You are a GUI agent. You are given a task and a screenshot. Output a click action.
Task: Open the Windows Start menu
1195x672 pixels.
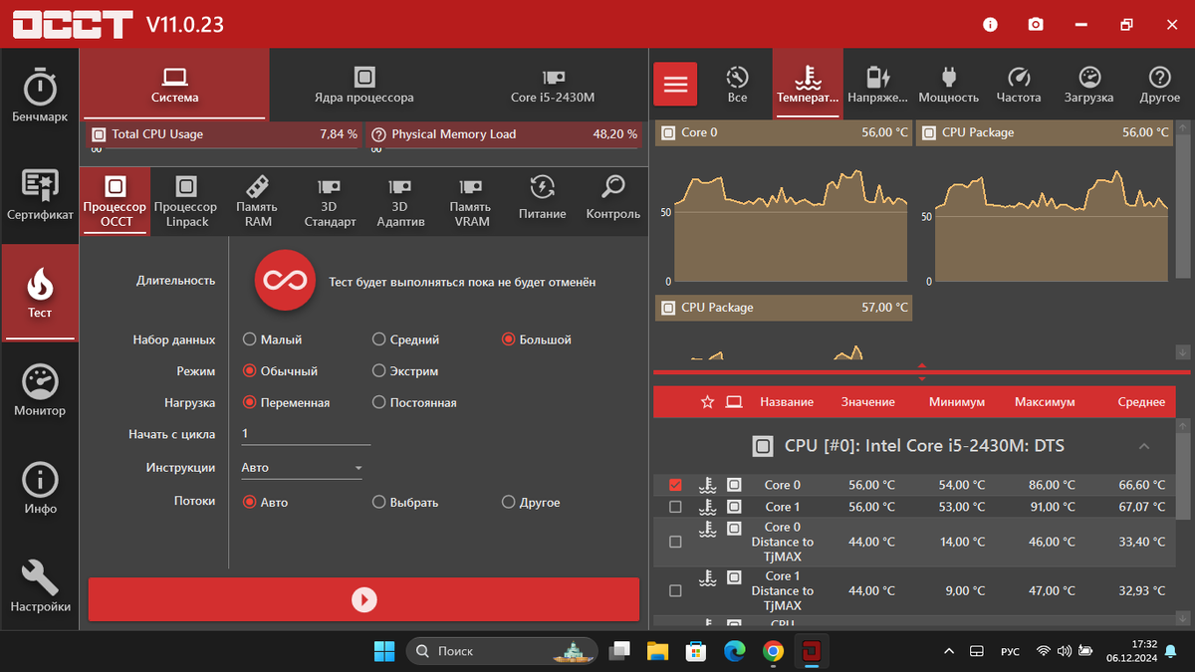click(384, 651)
